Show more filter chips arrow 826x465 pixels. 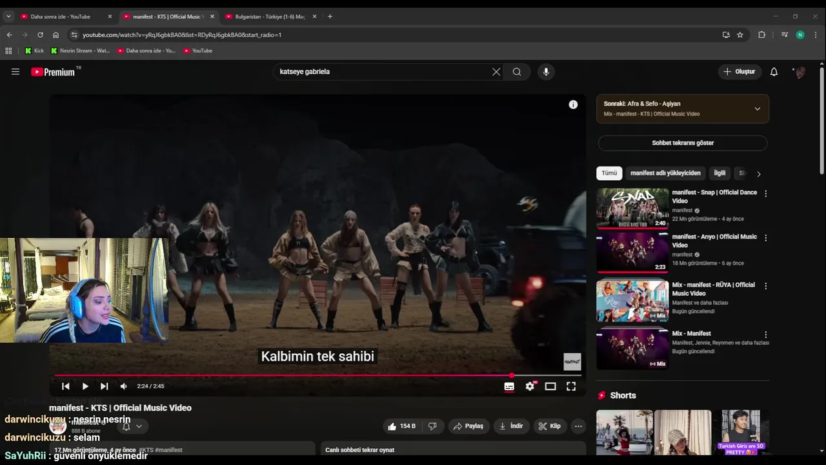(x=759, y=174)
